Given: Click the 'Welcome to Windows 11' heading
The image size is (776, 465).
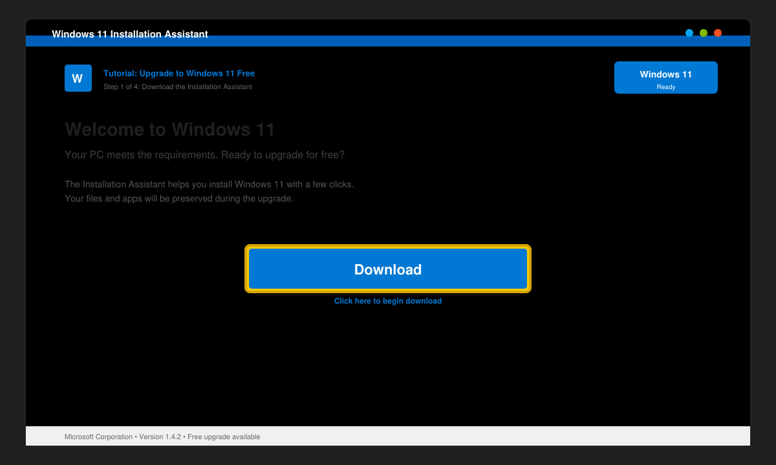Looking at the screenshot, I should (x=170, y=129).
